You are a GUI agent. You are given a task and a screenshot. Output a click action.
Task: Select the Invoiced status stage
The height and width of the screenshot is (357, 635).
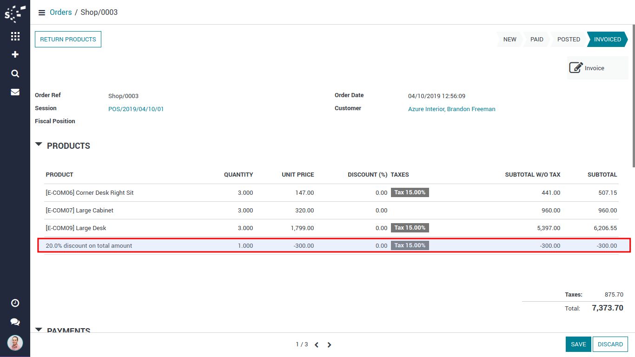[607, 40]
